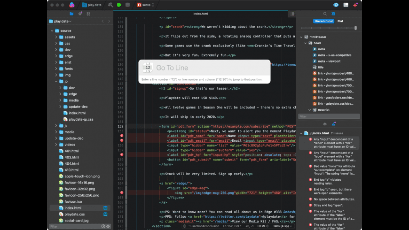Select playdate.css in the file list
409x230 pixels.
pos(74,214)
